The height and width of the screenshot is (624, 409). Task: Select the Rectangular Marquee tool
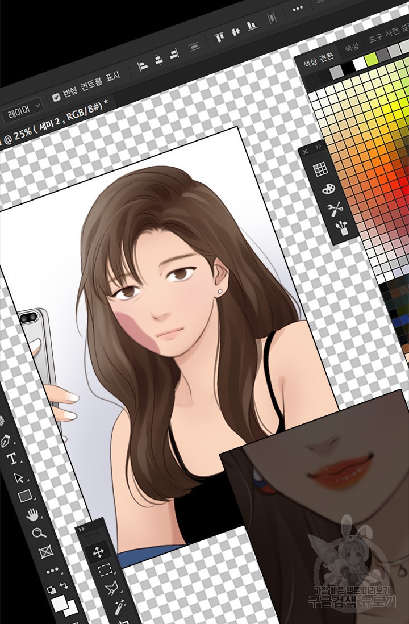(105, 570)
